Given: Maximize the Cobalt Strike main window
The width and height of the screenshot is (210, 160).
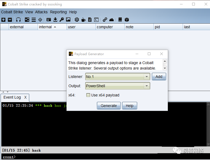Looking at the screenshot, I should pyautogui.click(x=193, y=4).
